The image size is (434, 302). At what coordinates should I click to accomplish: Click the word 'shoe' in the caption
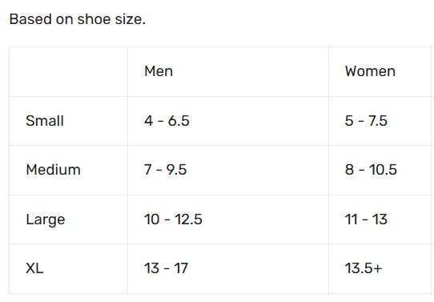tap(94, 19)
